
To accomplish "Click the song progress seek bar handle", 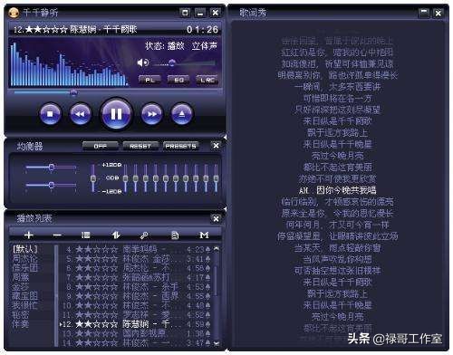I will pos(73,92).
